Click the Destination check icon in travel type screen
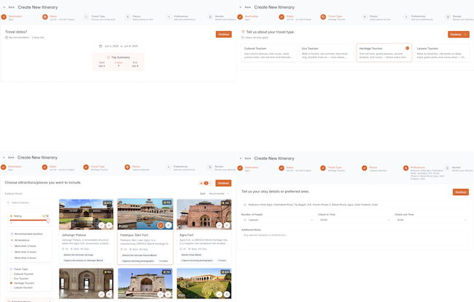The image size is (474, 302). click(x=240, y=17)
